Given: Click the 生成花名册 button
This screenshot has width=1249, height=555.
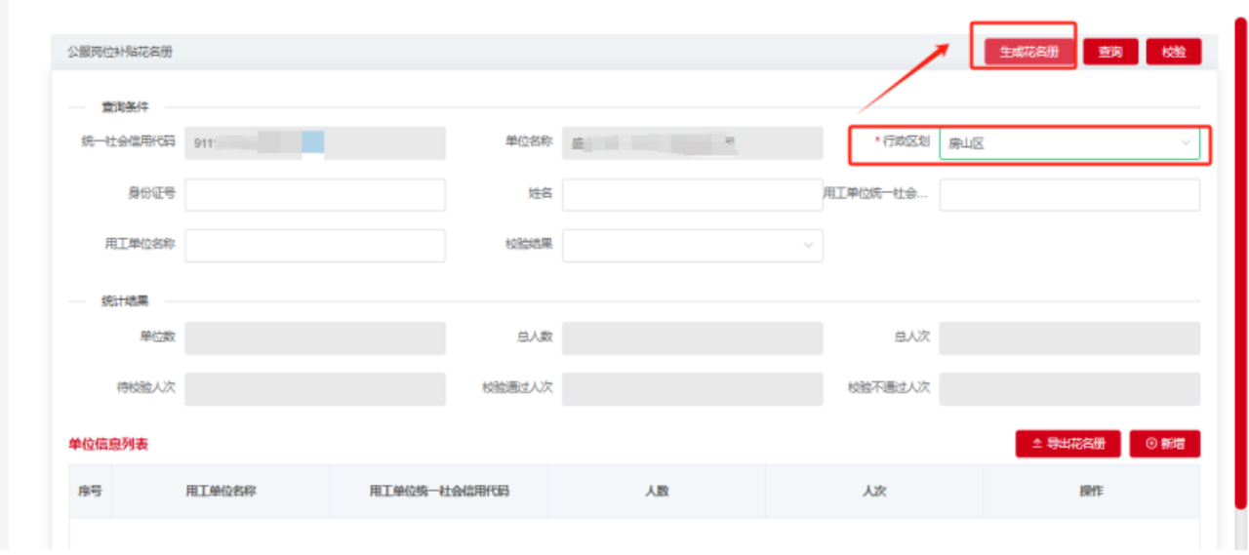Looking at the screenshot, I should [1028, 52].
